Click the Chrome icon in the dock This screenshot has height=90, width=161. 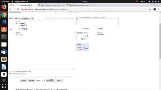click(x=4, y=14)
